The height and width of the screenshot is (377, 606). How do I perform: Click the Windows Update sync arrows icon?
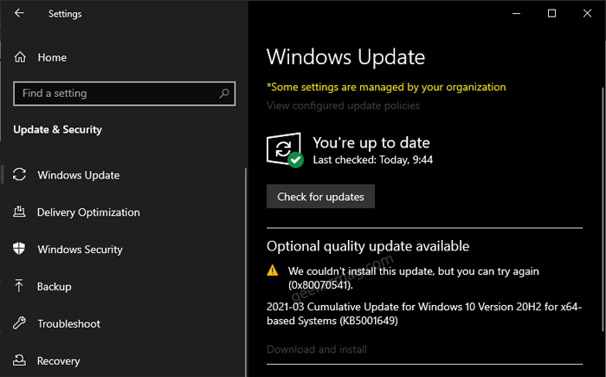(19, 174)
